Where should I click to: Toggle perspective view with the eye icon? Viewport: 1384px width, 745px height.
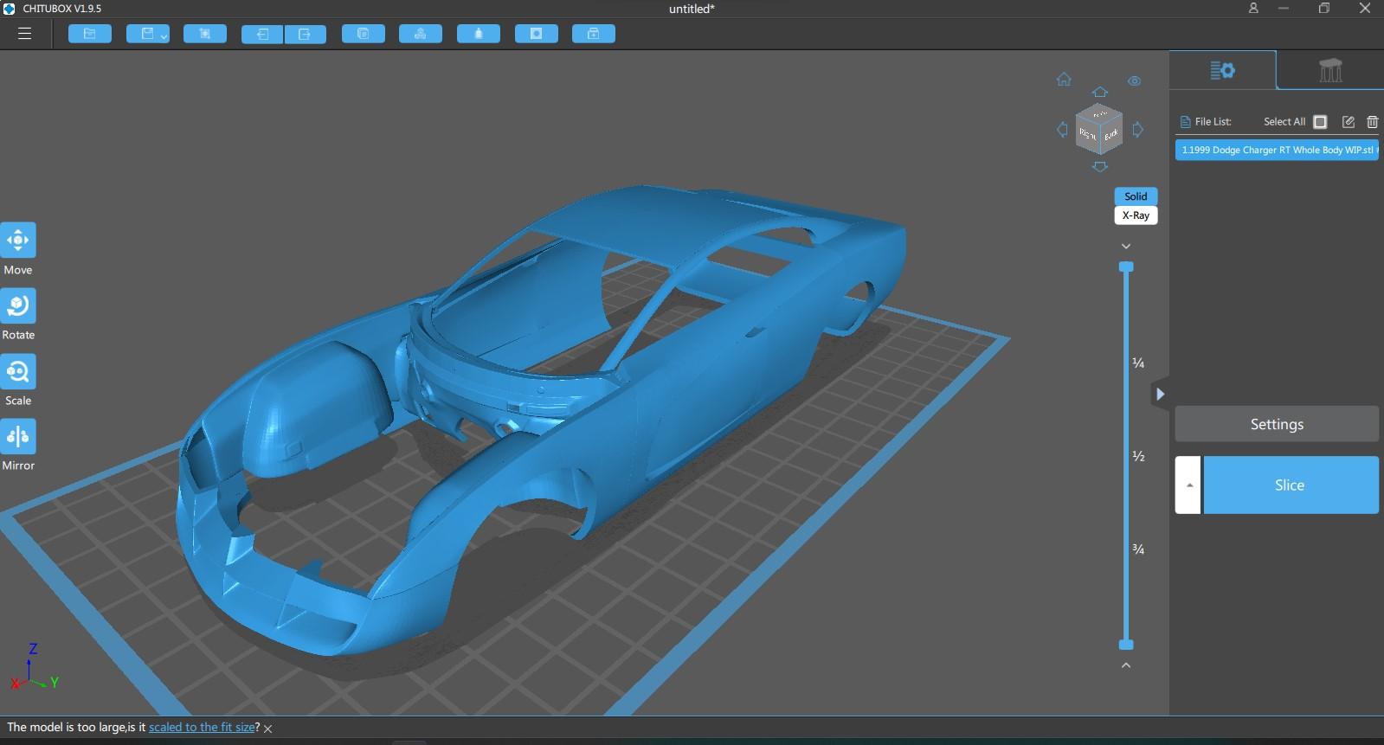click(1134, 81)
